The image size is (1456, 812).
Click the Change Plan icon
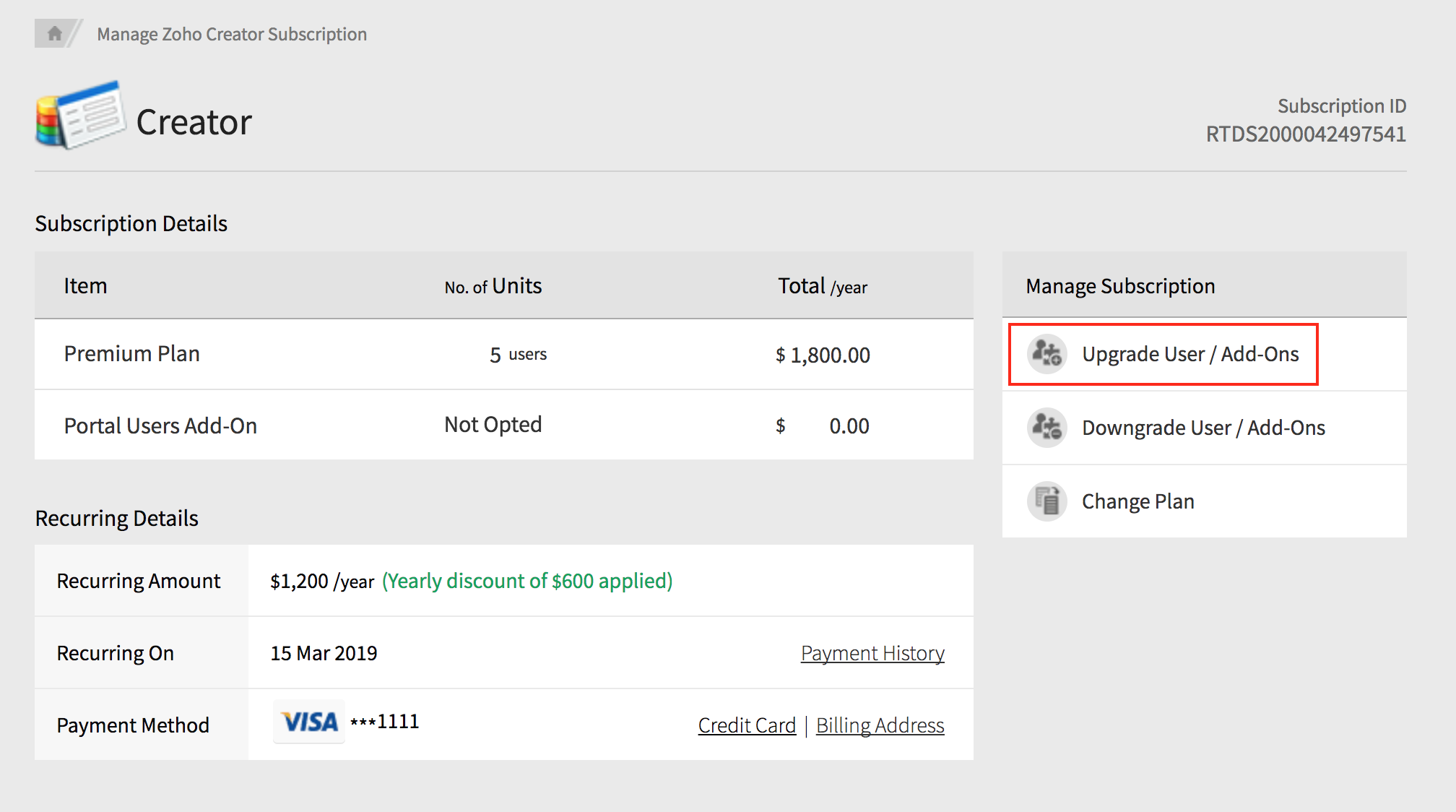[x=1046, y=501]
